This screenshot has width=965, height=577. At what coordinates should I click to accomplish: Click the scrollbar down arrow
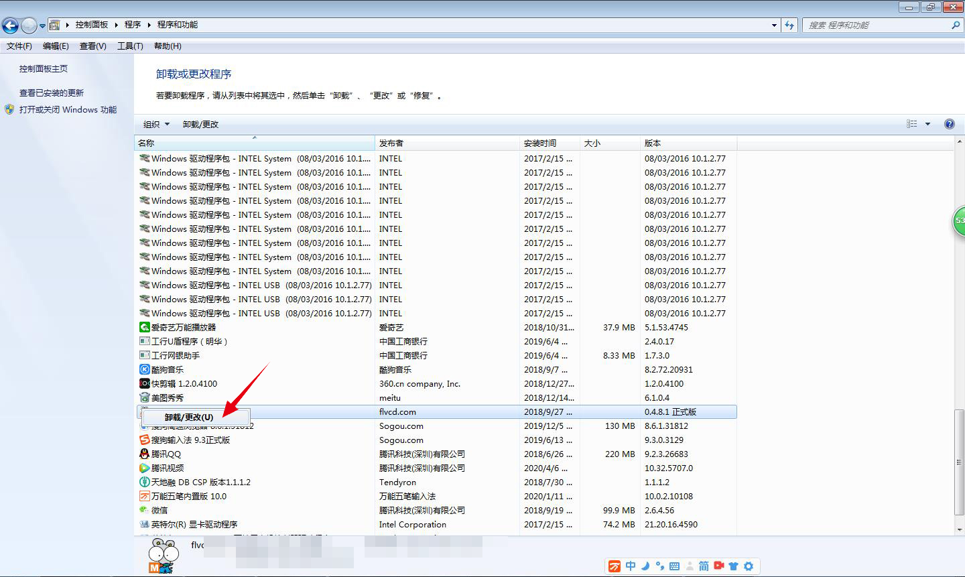959,529
